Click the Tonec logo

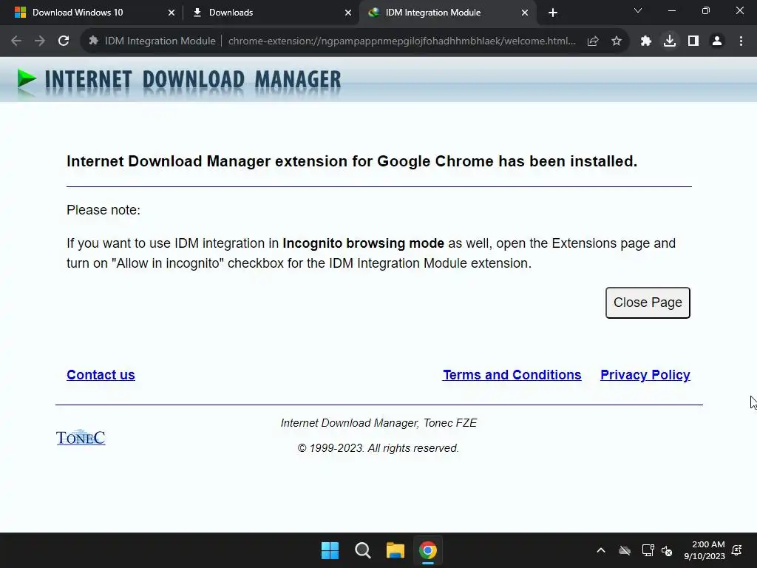tap(81, 438)
